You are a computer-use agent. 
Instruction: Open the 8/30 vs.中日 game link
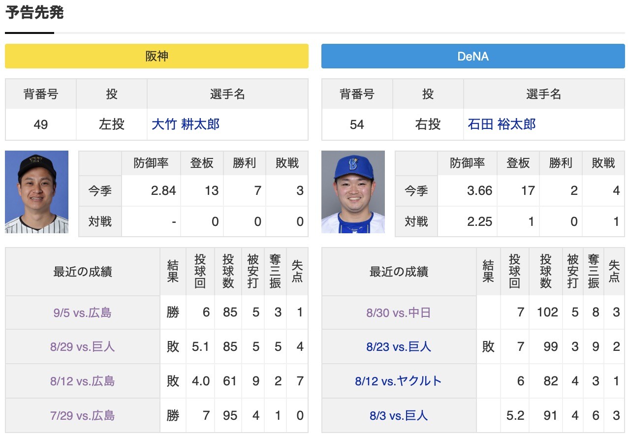[x=399, y=312]
